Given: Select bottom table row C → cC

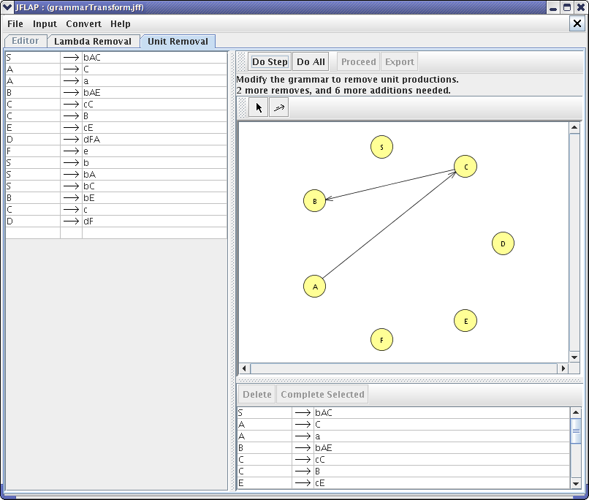Looking at the screenshot, I should [x=404, y=459].
